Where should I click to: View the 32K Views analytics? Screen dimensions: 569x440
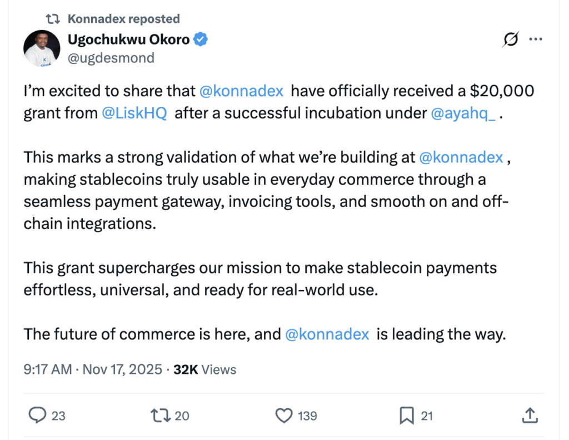[204, 369]
